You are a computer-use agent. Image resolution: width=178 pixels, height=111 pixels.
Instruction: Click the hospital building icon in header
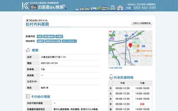[x=120, y=8]
